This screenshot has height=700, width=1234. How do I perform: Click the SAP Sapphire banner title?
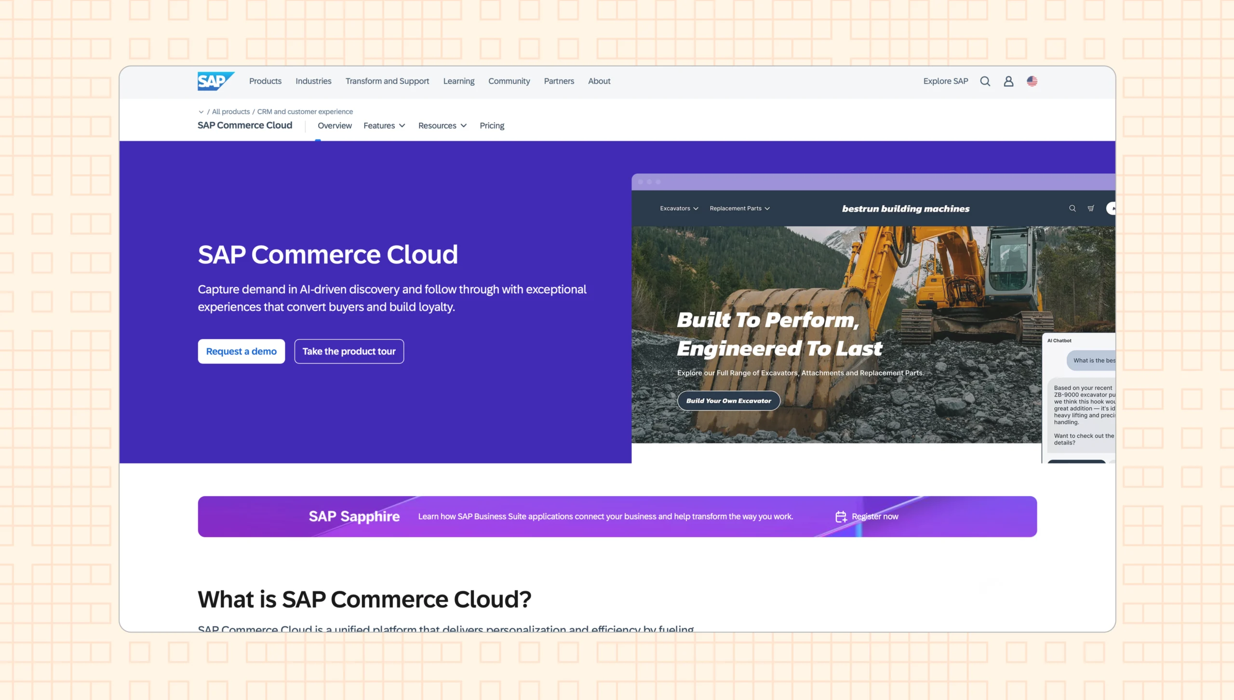click(x=354, y=516)
